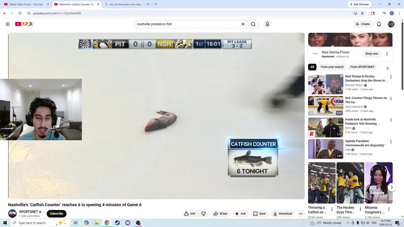Screen dimensions: 404x227
Task: Open File Explorer from taskbar
Action: pyautogui.click(x=97, y=223)
